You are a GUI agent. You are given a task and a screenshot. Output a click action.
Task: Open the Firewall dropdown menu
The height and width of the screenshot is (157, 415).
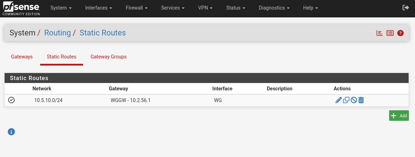pos(137,8)
